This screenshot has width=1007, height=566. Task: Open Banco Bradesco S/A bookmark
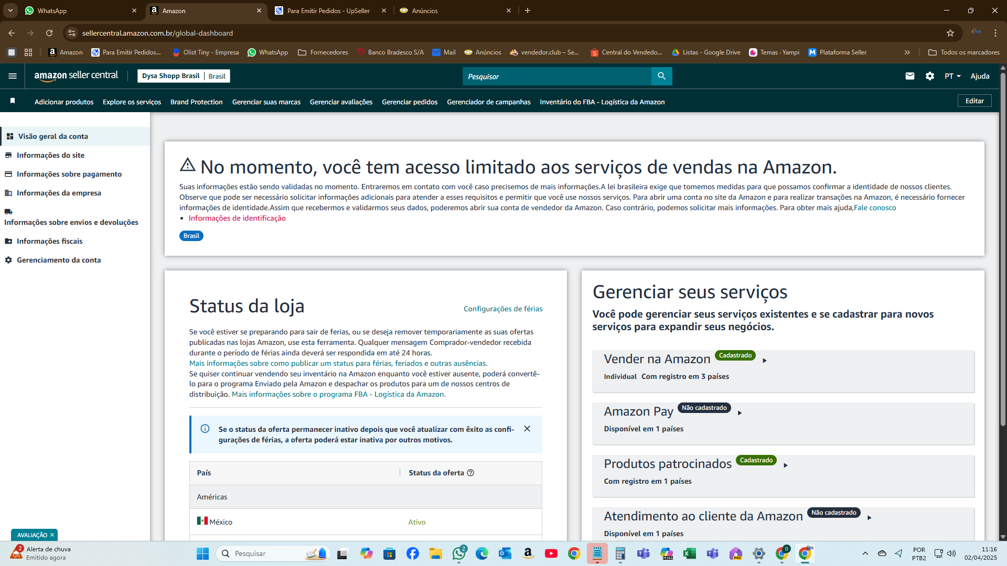pos(390,52)
